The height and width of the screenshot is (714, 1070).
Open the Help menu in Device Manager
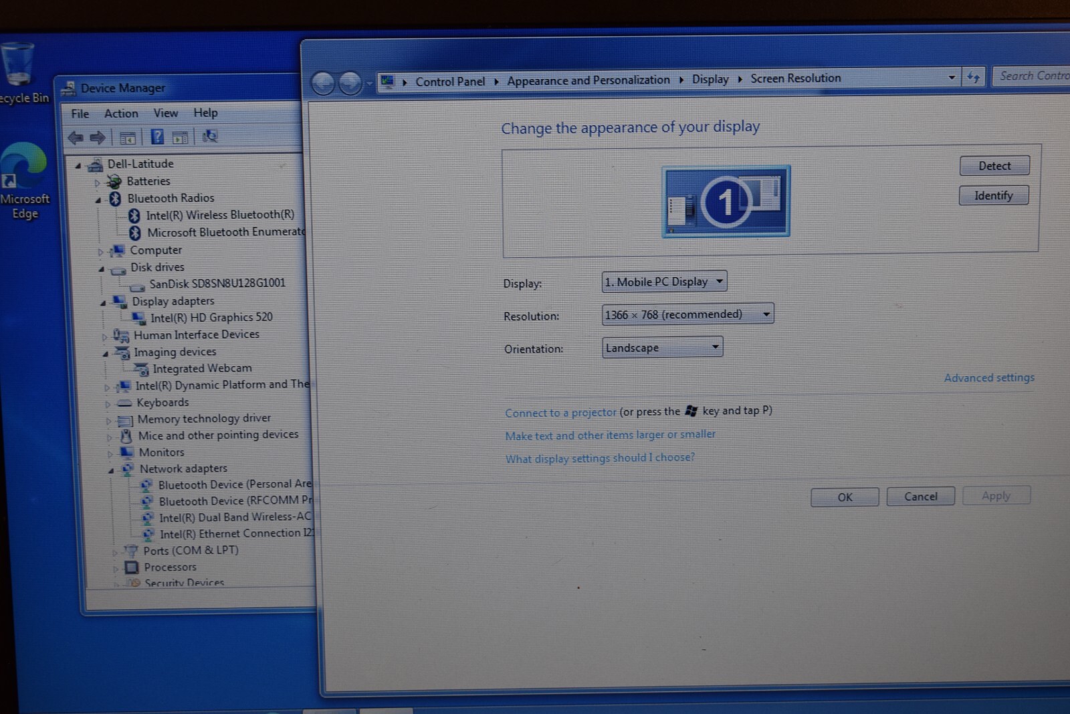tap(205, 112)
